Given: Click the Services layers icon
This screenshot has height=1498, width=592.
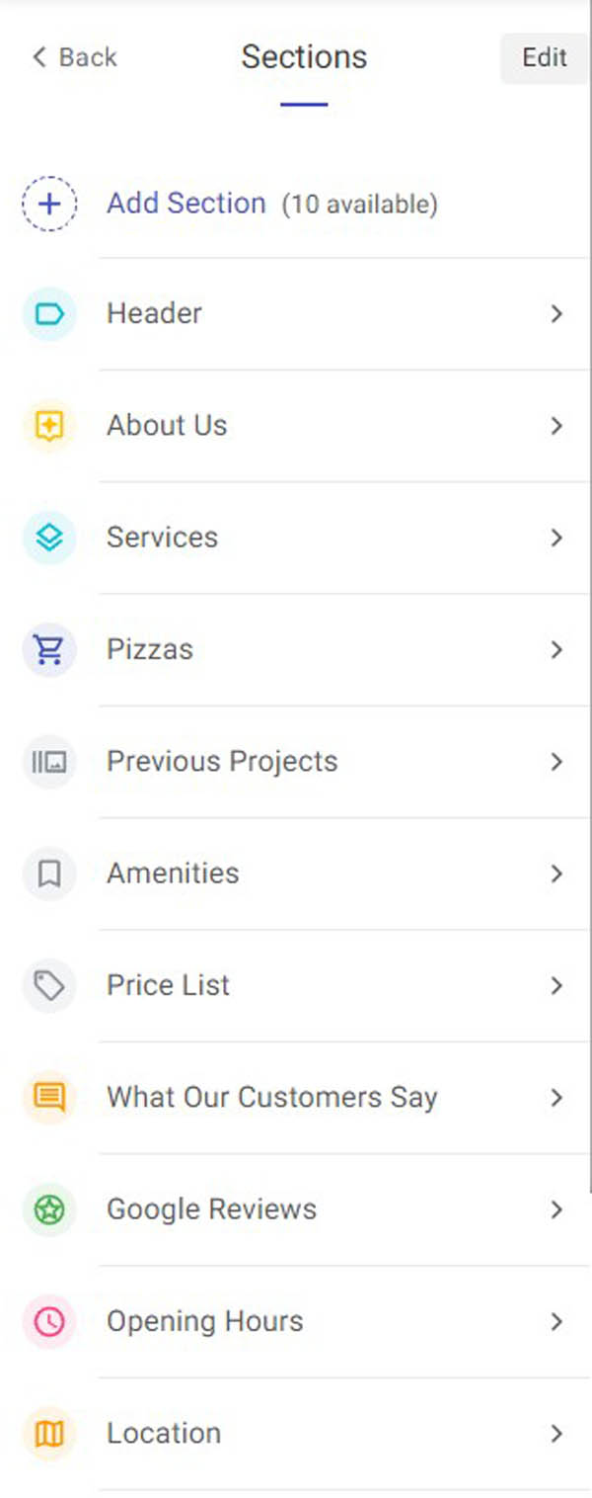Looking at the screenshot, I should (x=49, y=538).
